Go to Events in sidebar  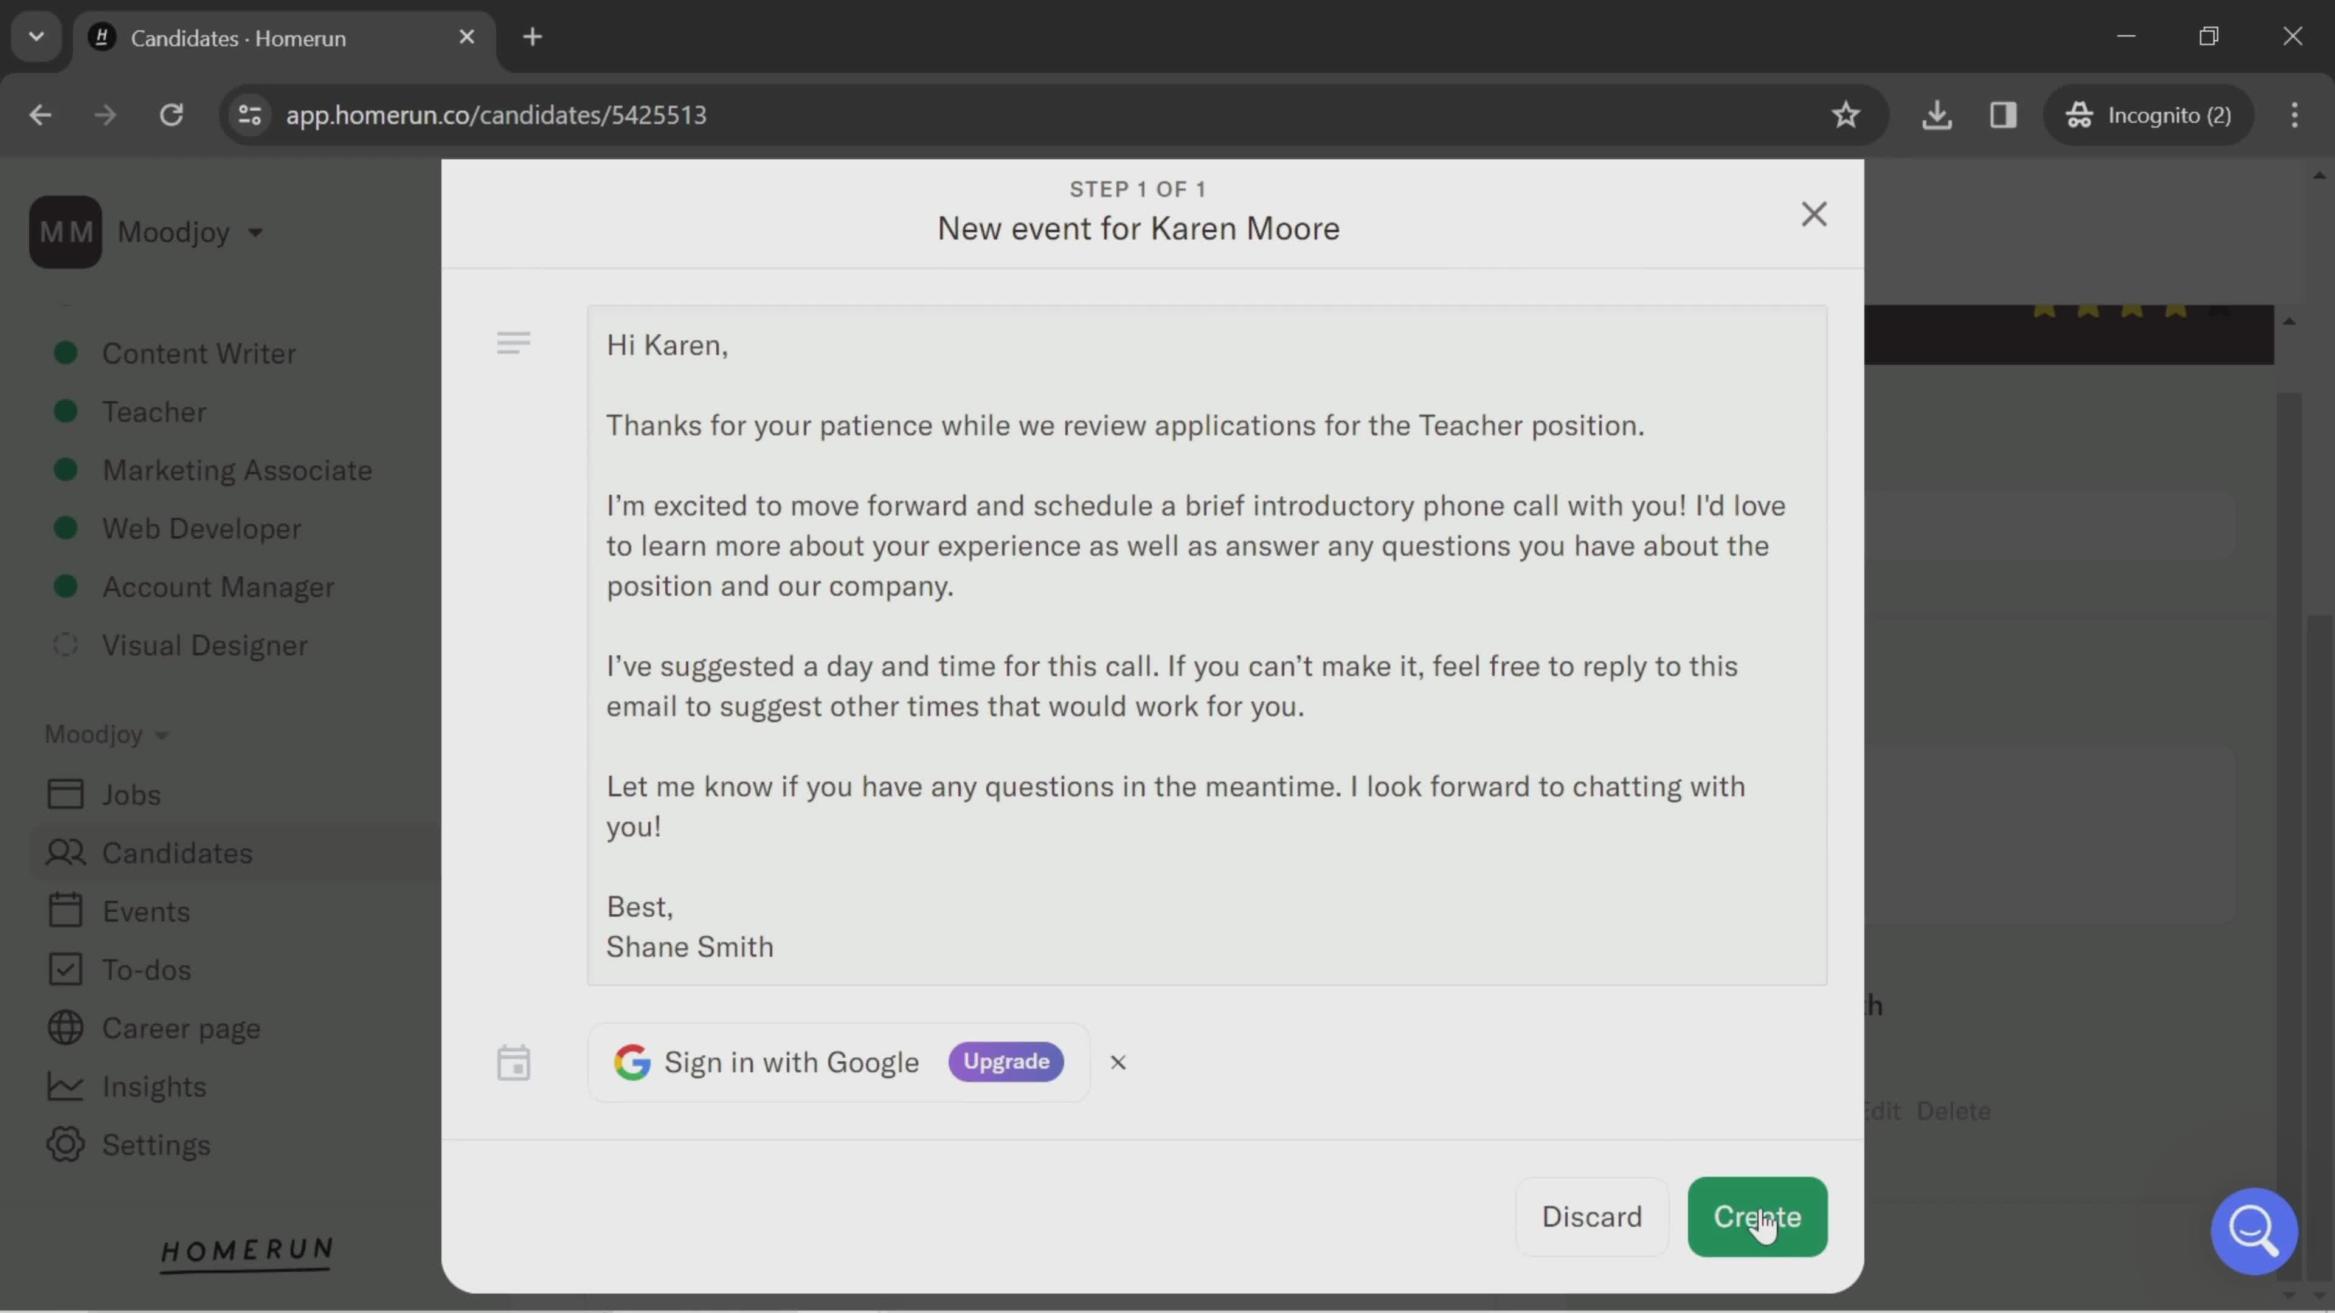pos(146,912)
